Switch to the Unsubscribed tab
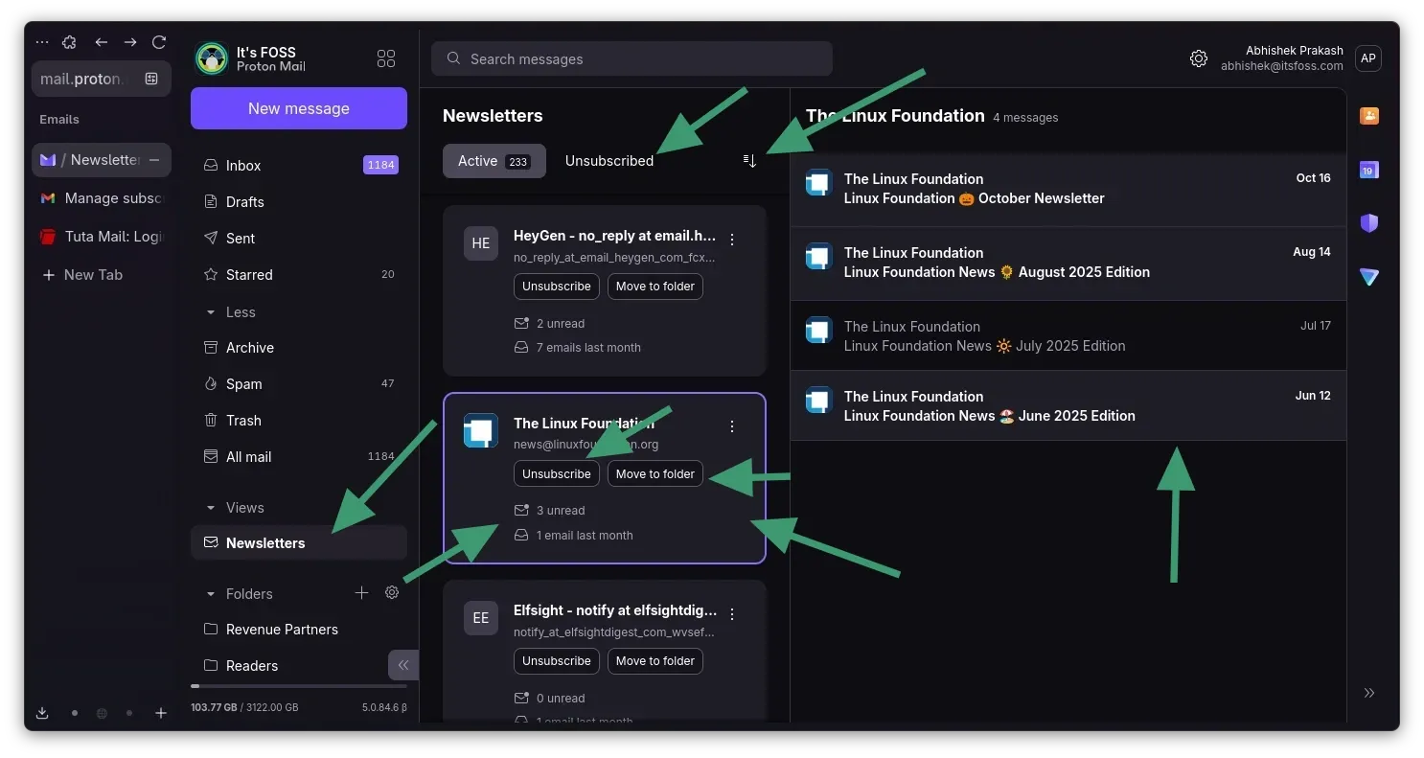 (x=609, y=161)
